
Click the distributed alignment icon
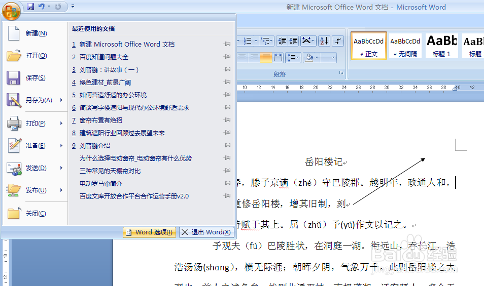tap(278, 58)
